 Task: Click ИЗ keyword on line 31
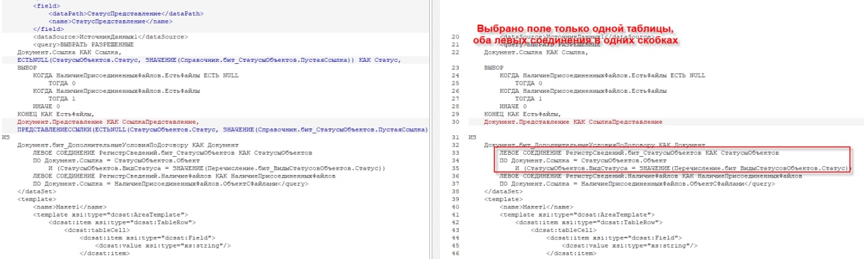tap(473, 137)
